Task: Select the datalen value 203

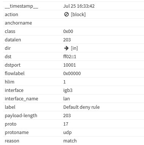Action: click(x=67, y=40)
